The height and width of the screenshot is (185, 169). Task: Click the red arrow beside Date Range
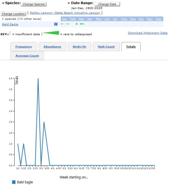69,3
